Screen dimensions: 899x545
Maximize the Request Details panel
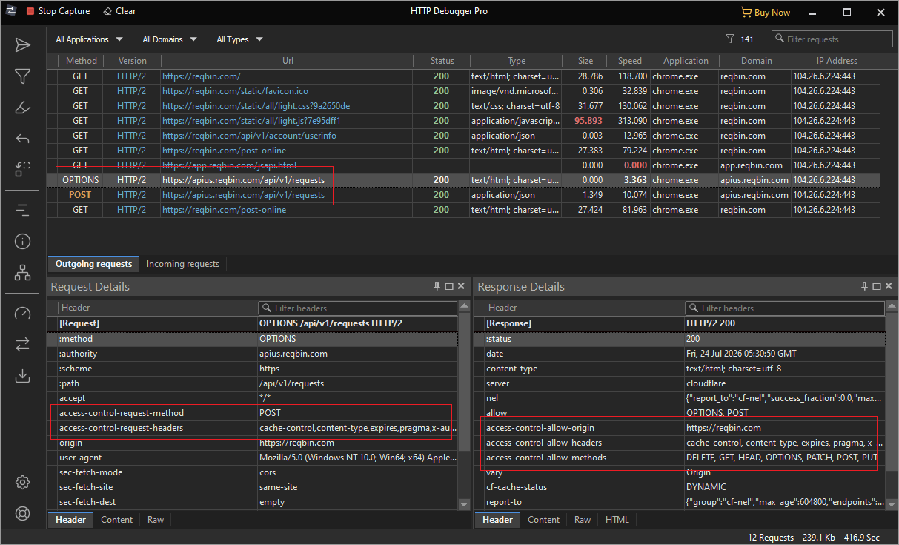(x=449, y=286)
